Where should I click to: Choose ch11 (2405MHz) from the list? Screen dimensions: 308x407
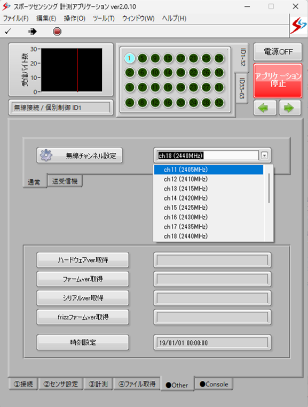click(209, 170)
